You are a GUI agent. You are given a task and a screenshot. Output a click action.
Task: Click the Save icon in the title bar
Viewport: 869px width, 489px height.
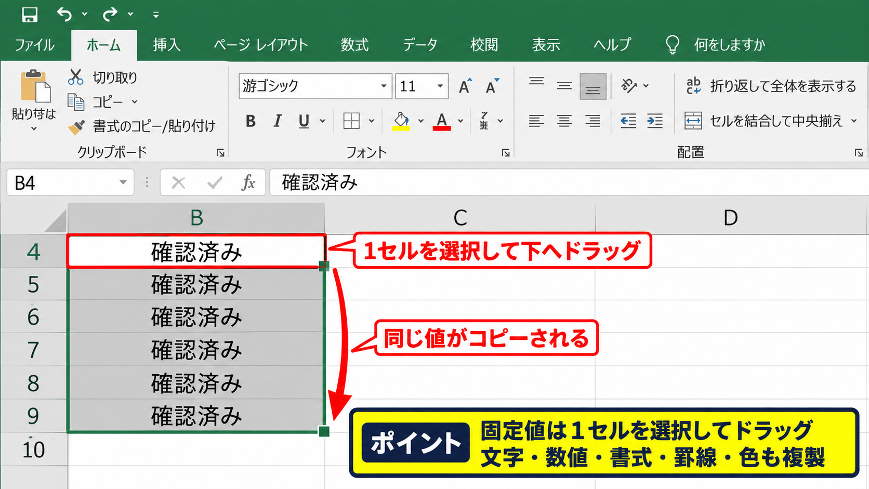[x=30, y=15]
